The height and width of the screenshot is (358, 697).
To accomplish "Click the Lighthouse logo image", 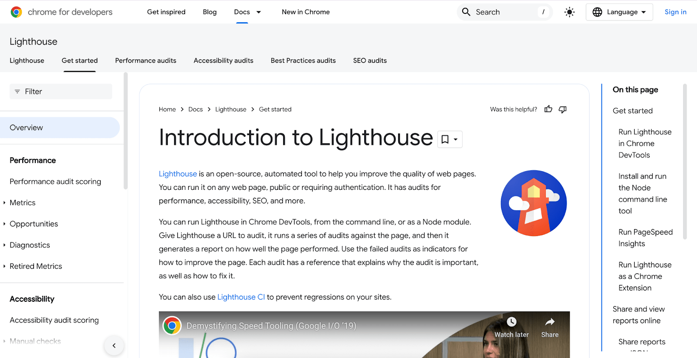I will coord(534,203).
